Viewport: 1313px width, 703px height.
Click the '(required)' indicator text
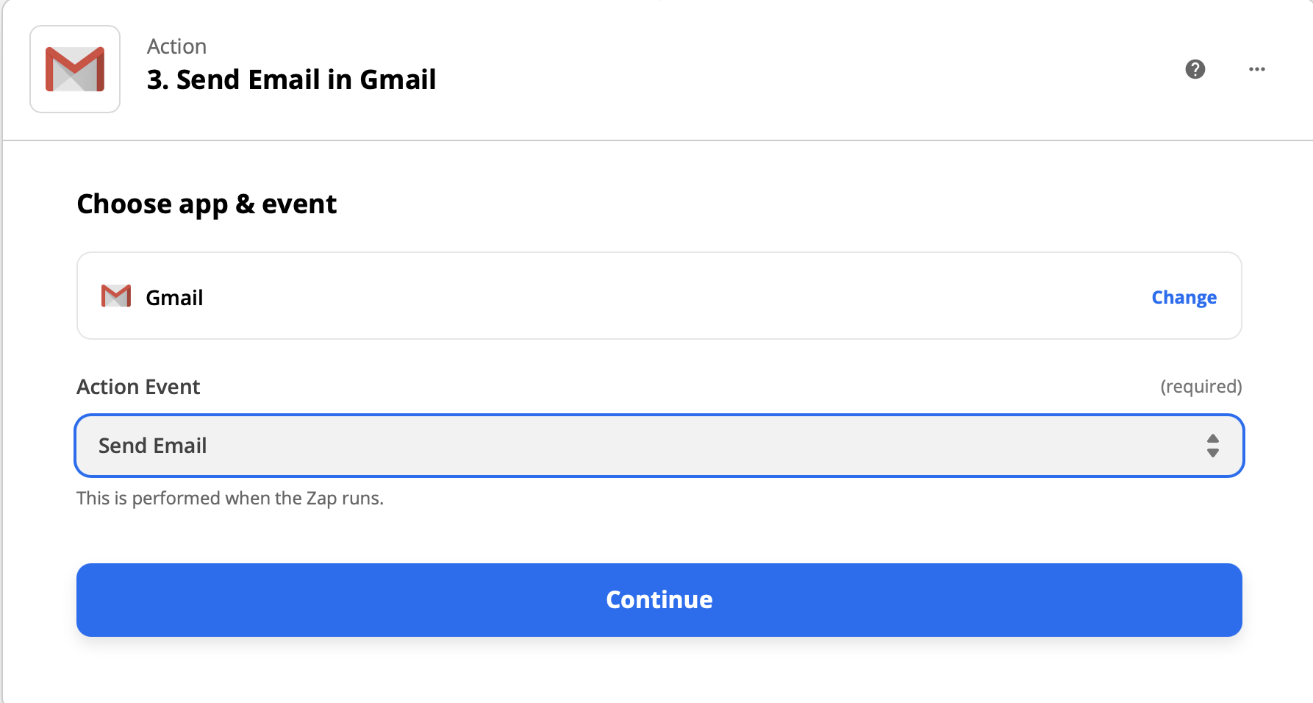pos(1201,387)
